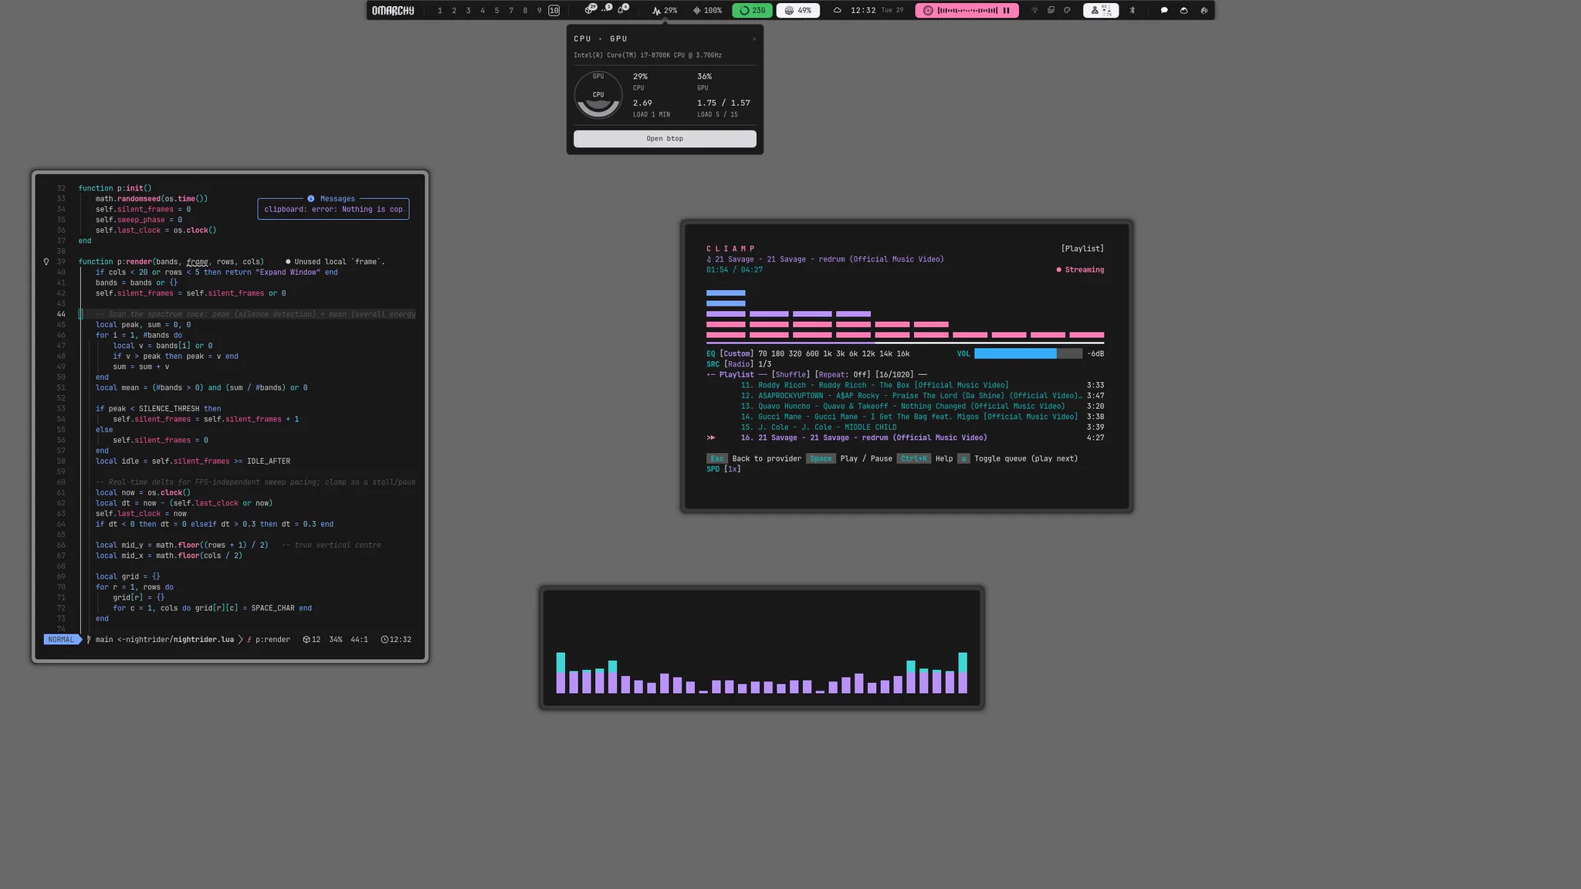Image resolution: width=1581 pixels, height=889 pixels.
Task: Close the CPU · GPU popup
Action: coord(753,39)
